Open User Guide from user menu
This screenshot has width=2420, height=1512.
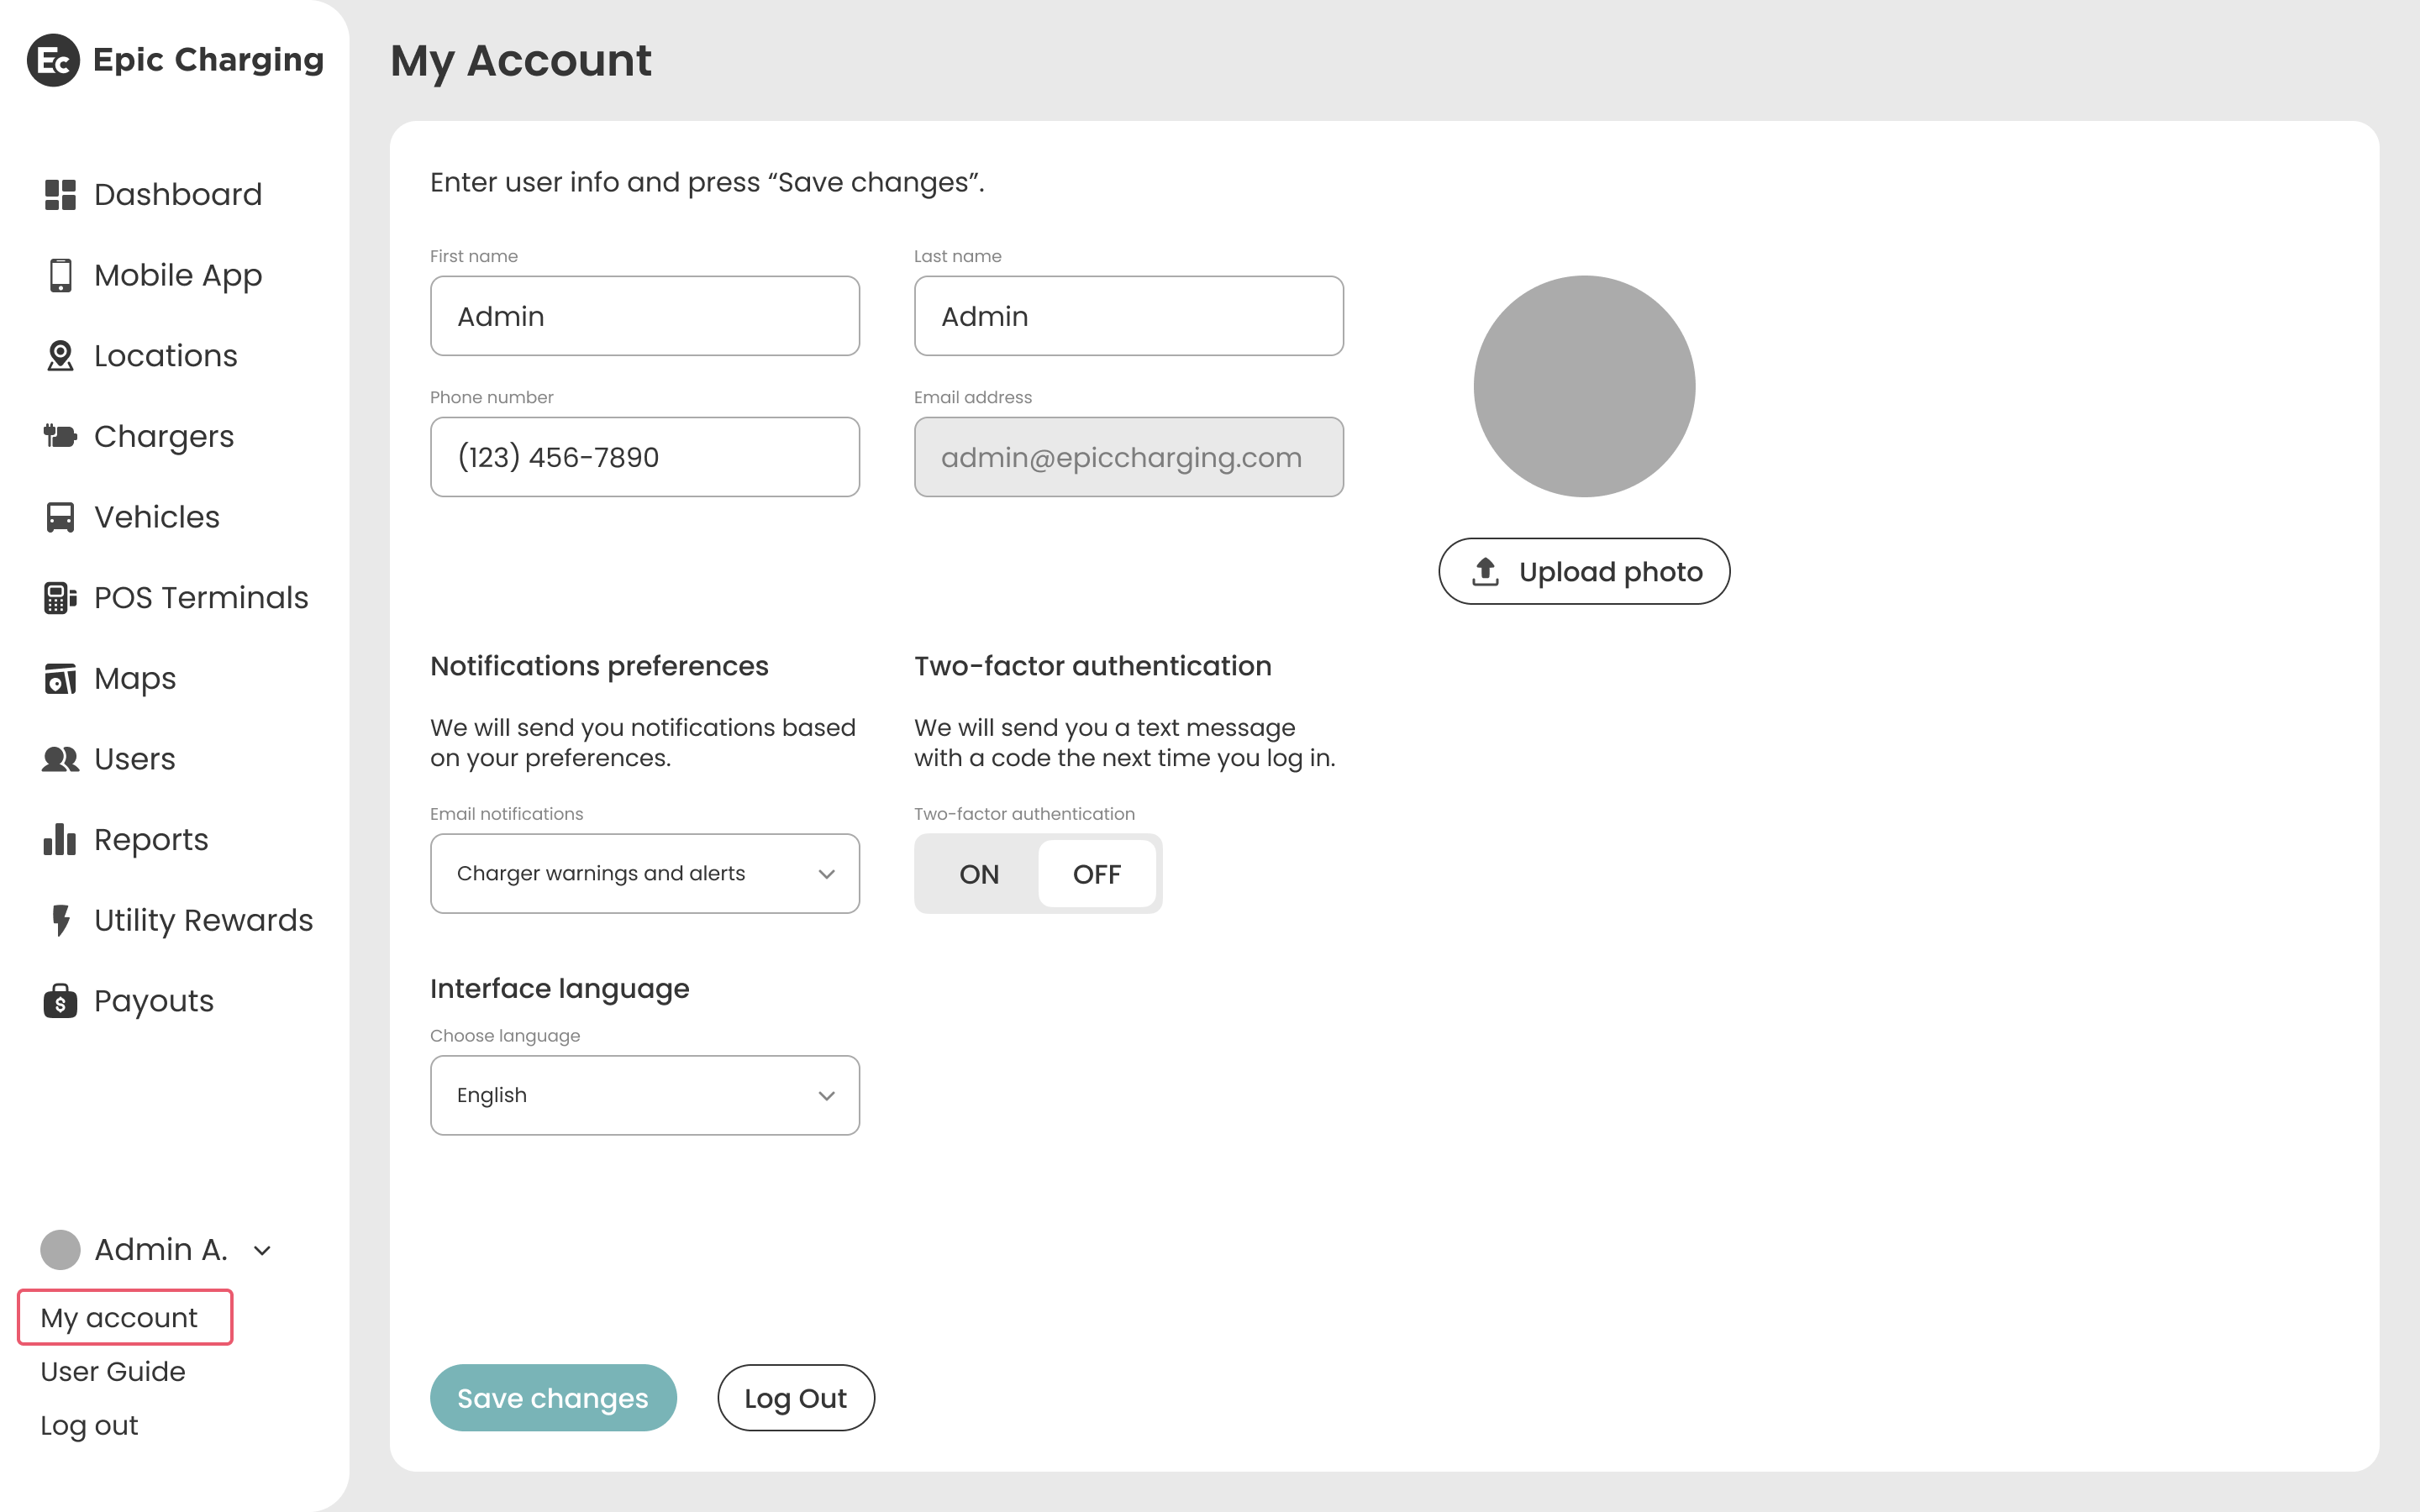click(x=113, y=1372)
